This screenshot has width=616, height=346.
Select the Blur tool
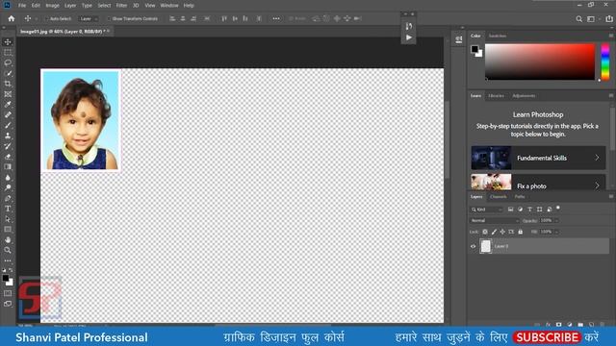(8, 177)
